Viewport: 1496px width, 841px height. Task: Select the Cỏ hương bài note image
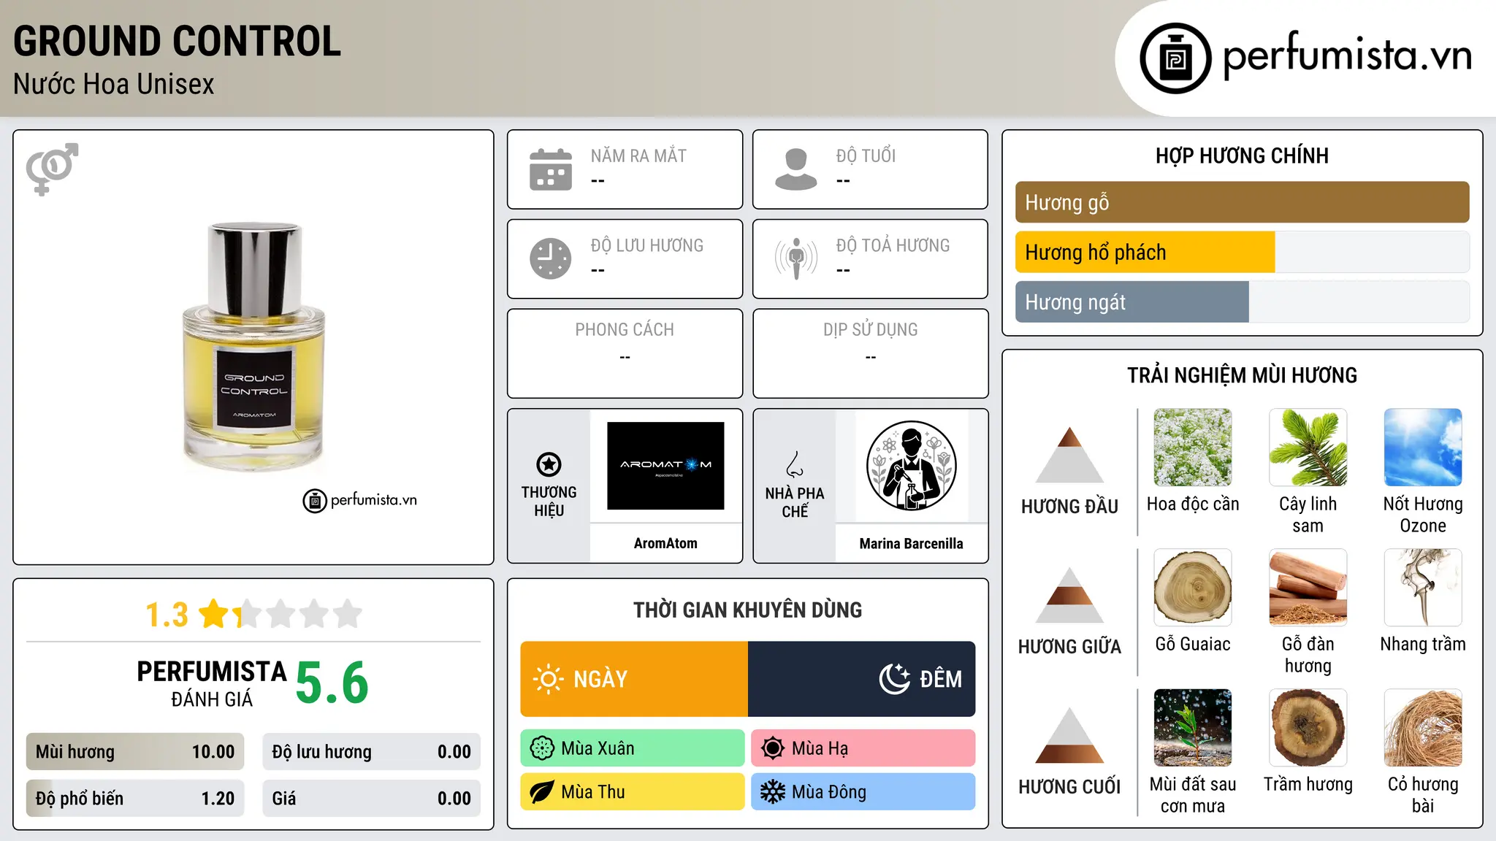point(1423,728)
